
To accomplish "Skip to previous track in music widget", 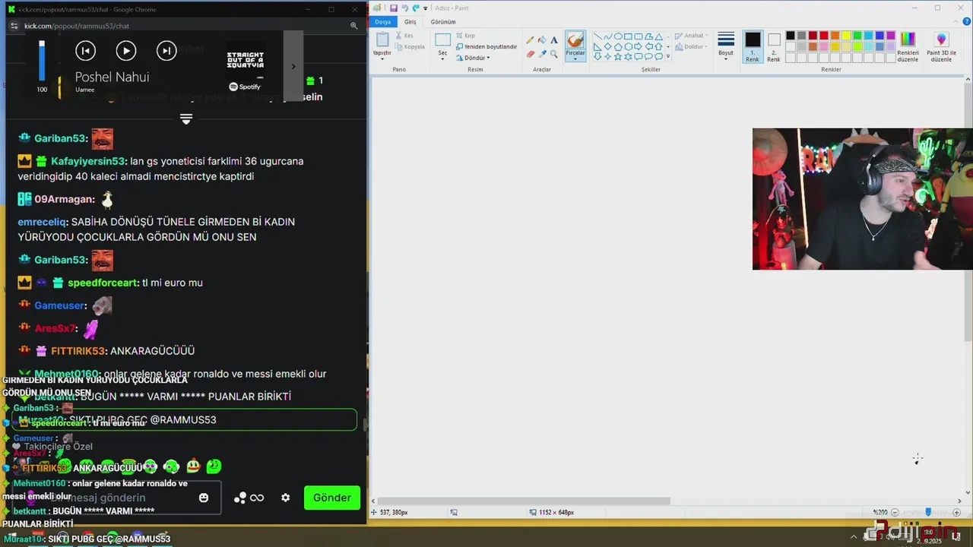I will [86, 51].
